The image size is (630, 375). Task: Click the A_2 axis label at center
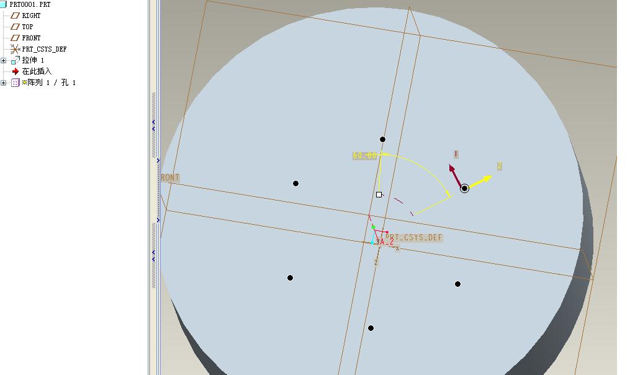click(x=385, y=242)
